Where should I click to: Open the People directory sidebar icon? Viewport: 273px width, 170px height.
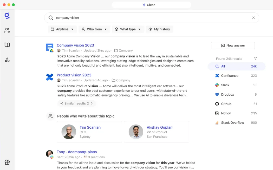tap(7, 30)
